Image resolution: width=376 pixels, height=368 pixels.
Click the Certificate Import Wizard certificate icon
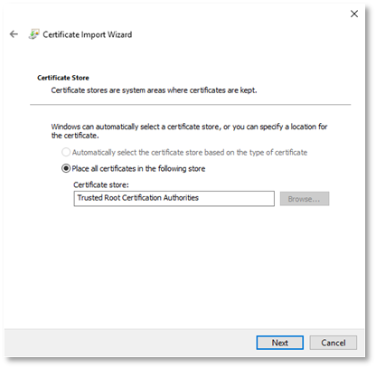coord(33,34)
